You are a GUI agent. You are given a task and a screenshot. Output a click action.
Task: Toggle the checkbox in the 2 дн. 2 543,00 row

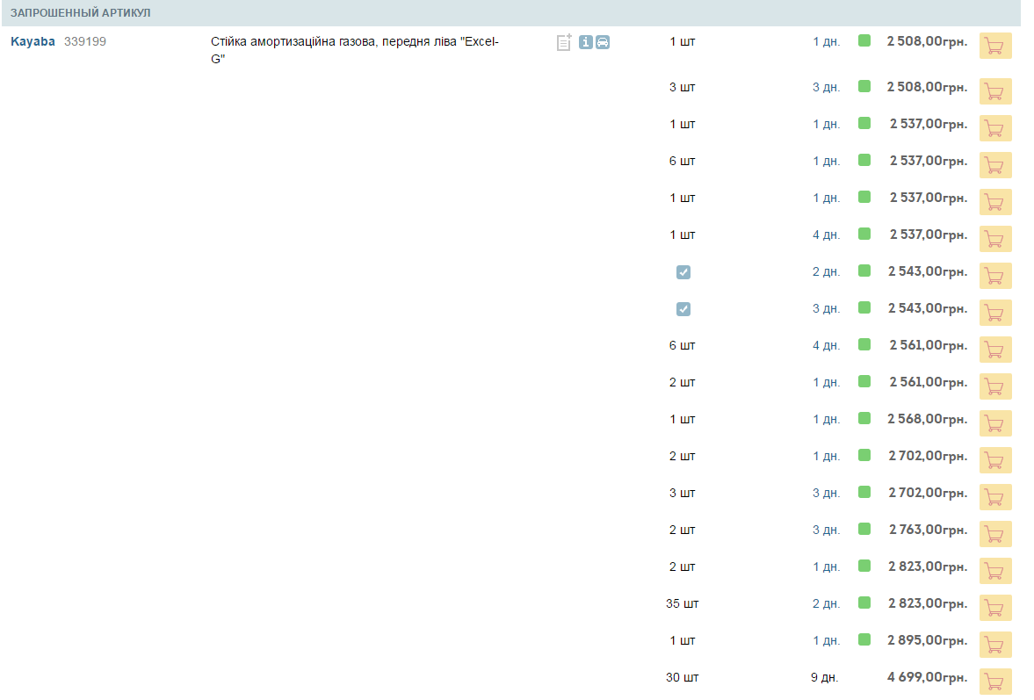click(683, 272)
